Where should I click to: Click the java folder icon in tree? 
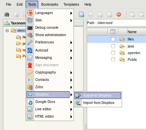[19, 43]
